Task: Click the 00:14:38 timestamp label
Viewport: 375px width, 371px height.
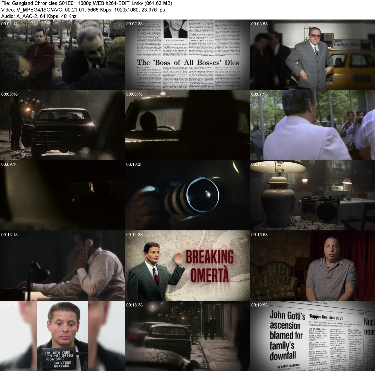Action: tap(134, 235)
